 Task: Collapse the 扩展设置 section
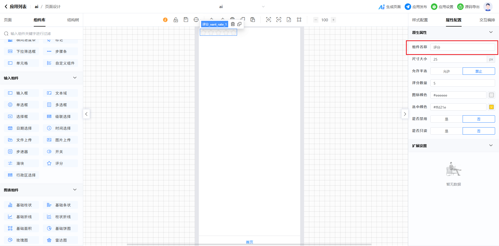[491, 146]
